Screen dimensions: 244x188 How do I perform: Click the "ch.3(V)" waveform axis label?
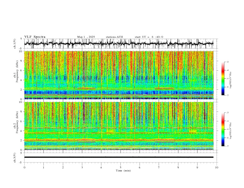[x=15, y=158]
